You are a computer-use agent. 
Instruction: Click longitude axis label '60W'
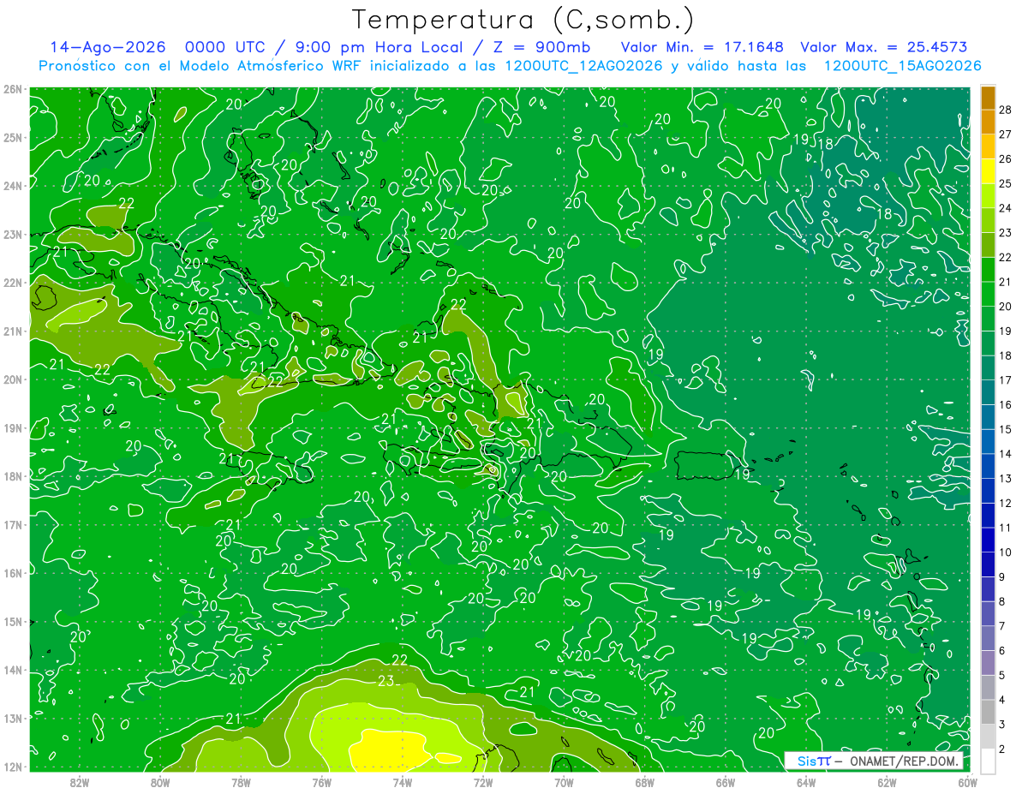pos(966,782)
